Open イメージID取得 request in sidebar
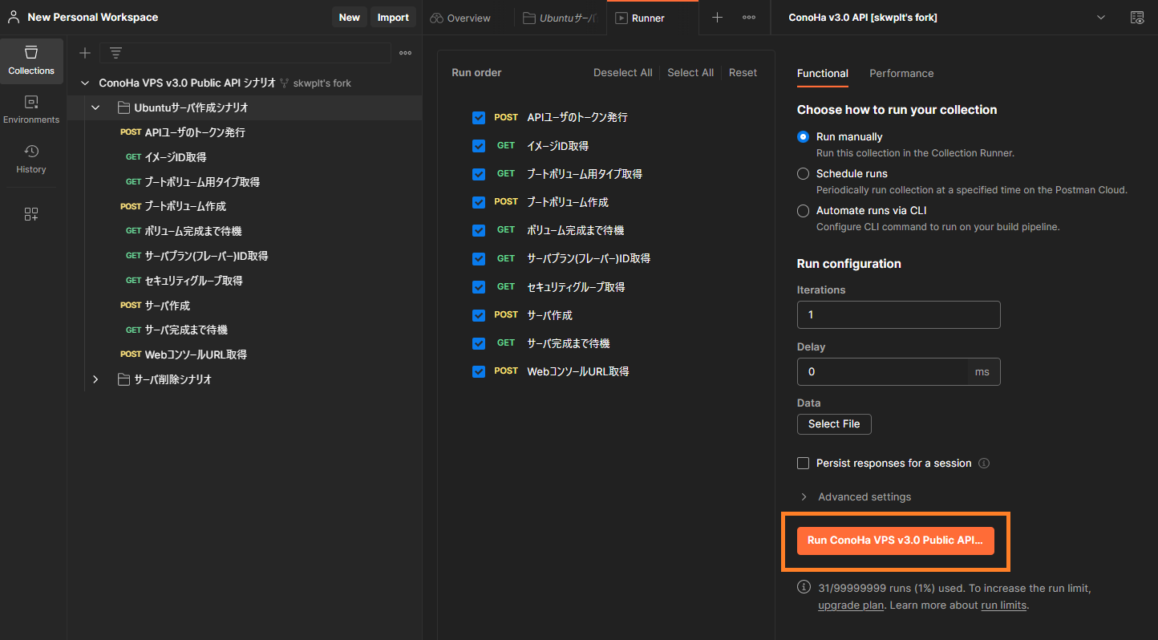The width and height of the screenshot is (1158, 640). 176,157
